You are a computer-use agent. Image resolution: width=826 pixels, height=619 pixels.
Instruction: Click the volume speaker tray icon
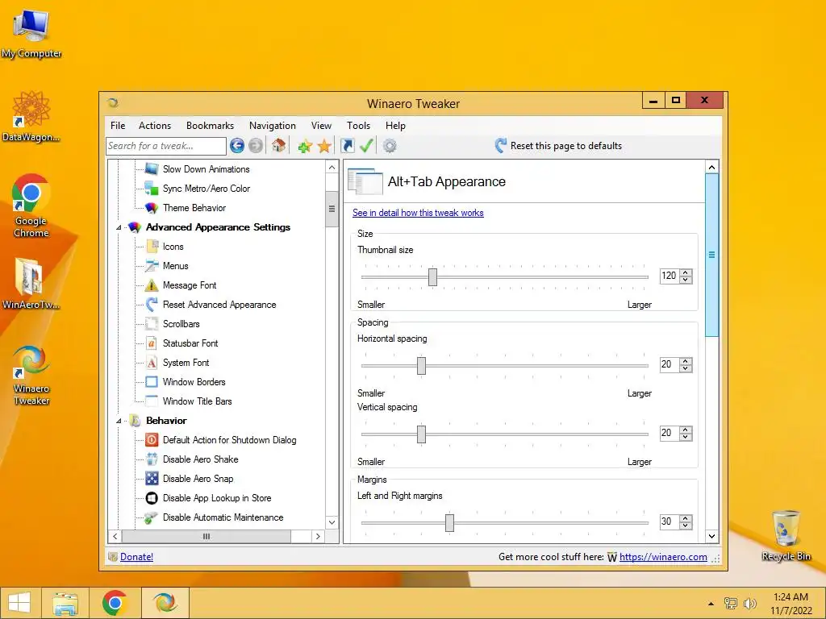click(749, 604)
